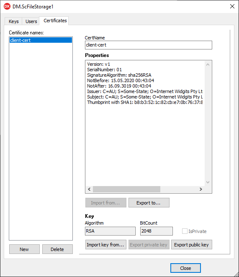239x277 pixels.
Task: Create a new certificate with New button
Action: coord(24,249)
